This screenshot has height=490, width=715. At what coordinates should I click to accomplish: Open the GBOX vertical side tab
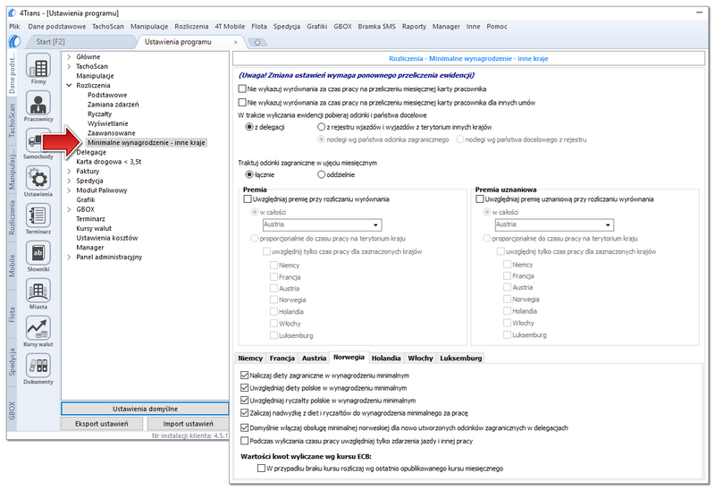pyautogui.click(x=12, y=410)
